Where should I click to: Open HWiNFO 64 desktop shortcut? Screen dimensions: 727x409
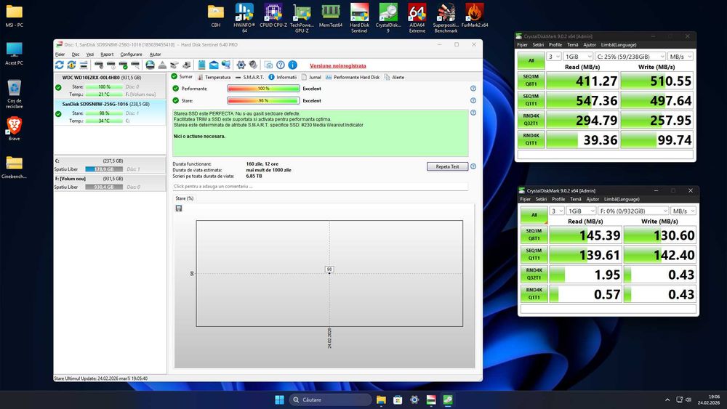[244, 17]
